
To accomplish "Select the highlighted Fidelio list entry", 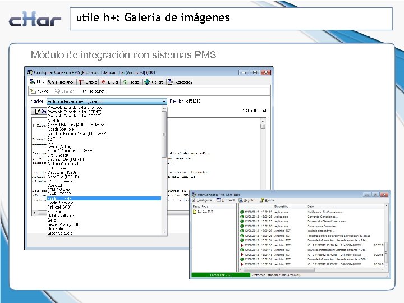I will 104,199.
